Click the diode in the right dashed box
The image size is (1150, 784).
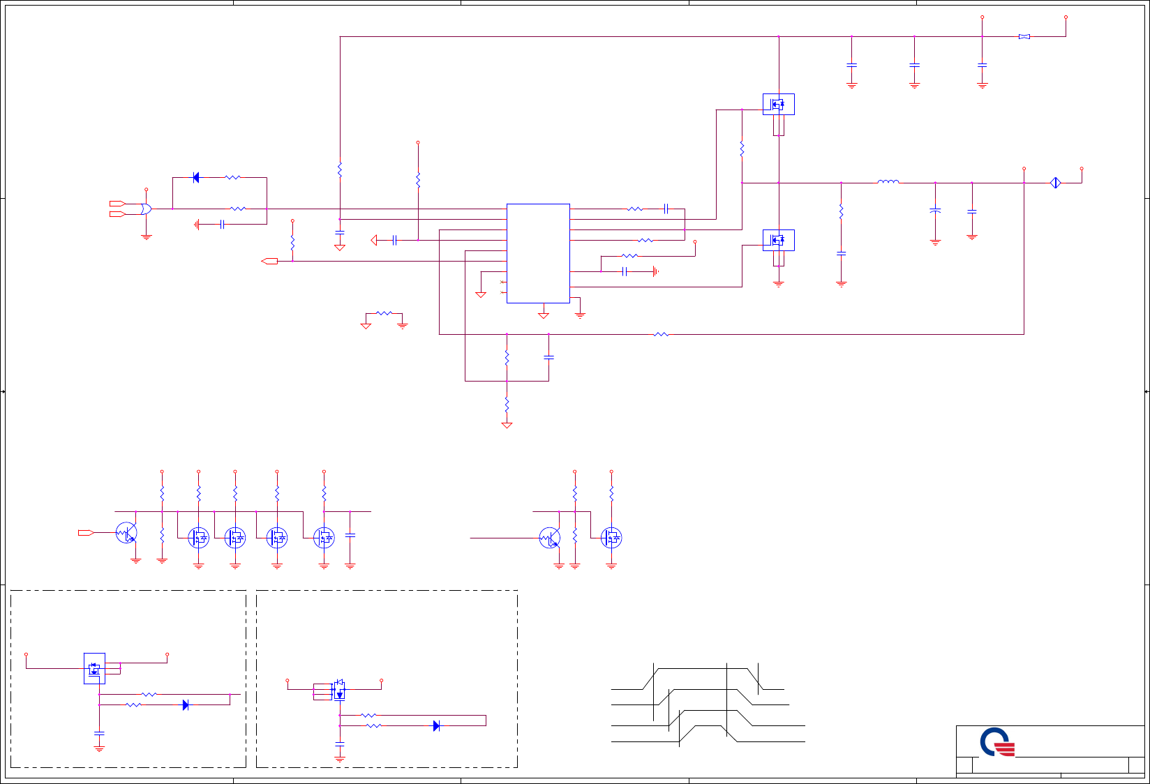point(436,726)
